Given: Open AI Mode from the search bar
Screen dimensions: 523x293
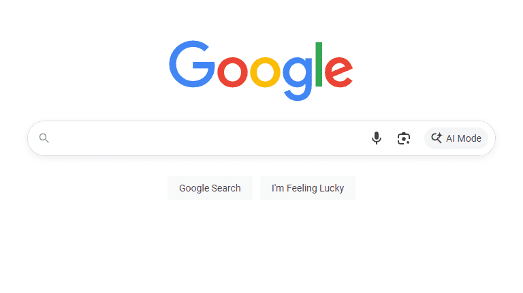Looking at the screenshot, I should point(456,138).
